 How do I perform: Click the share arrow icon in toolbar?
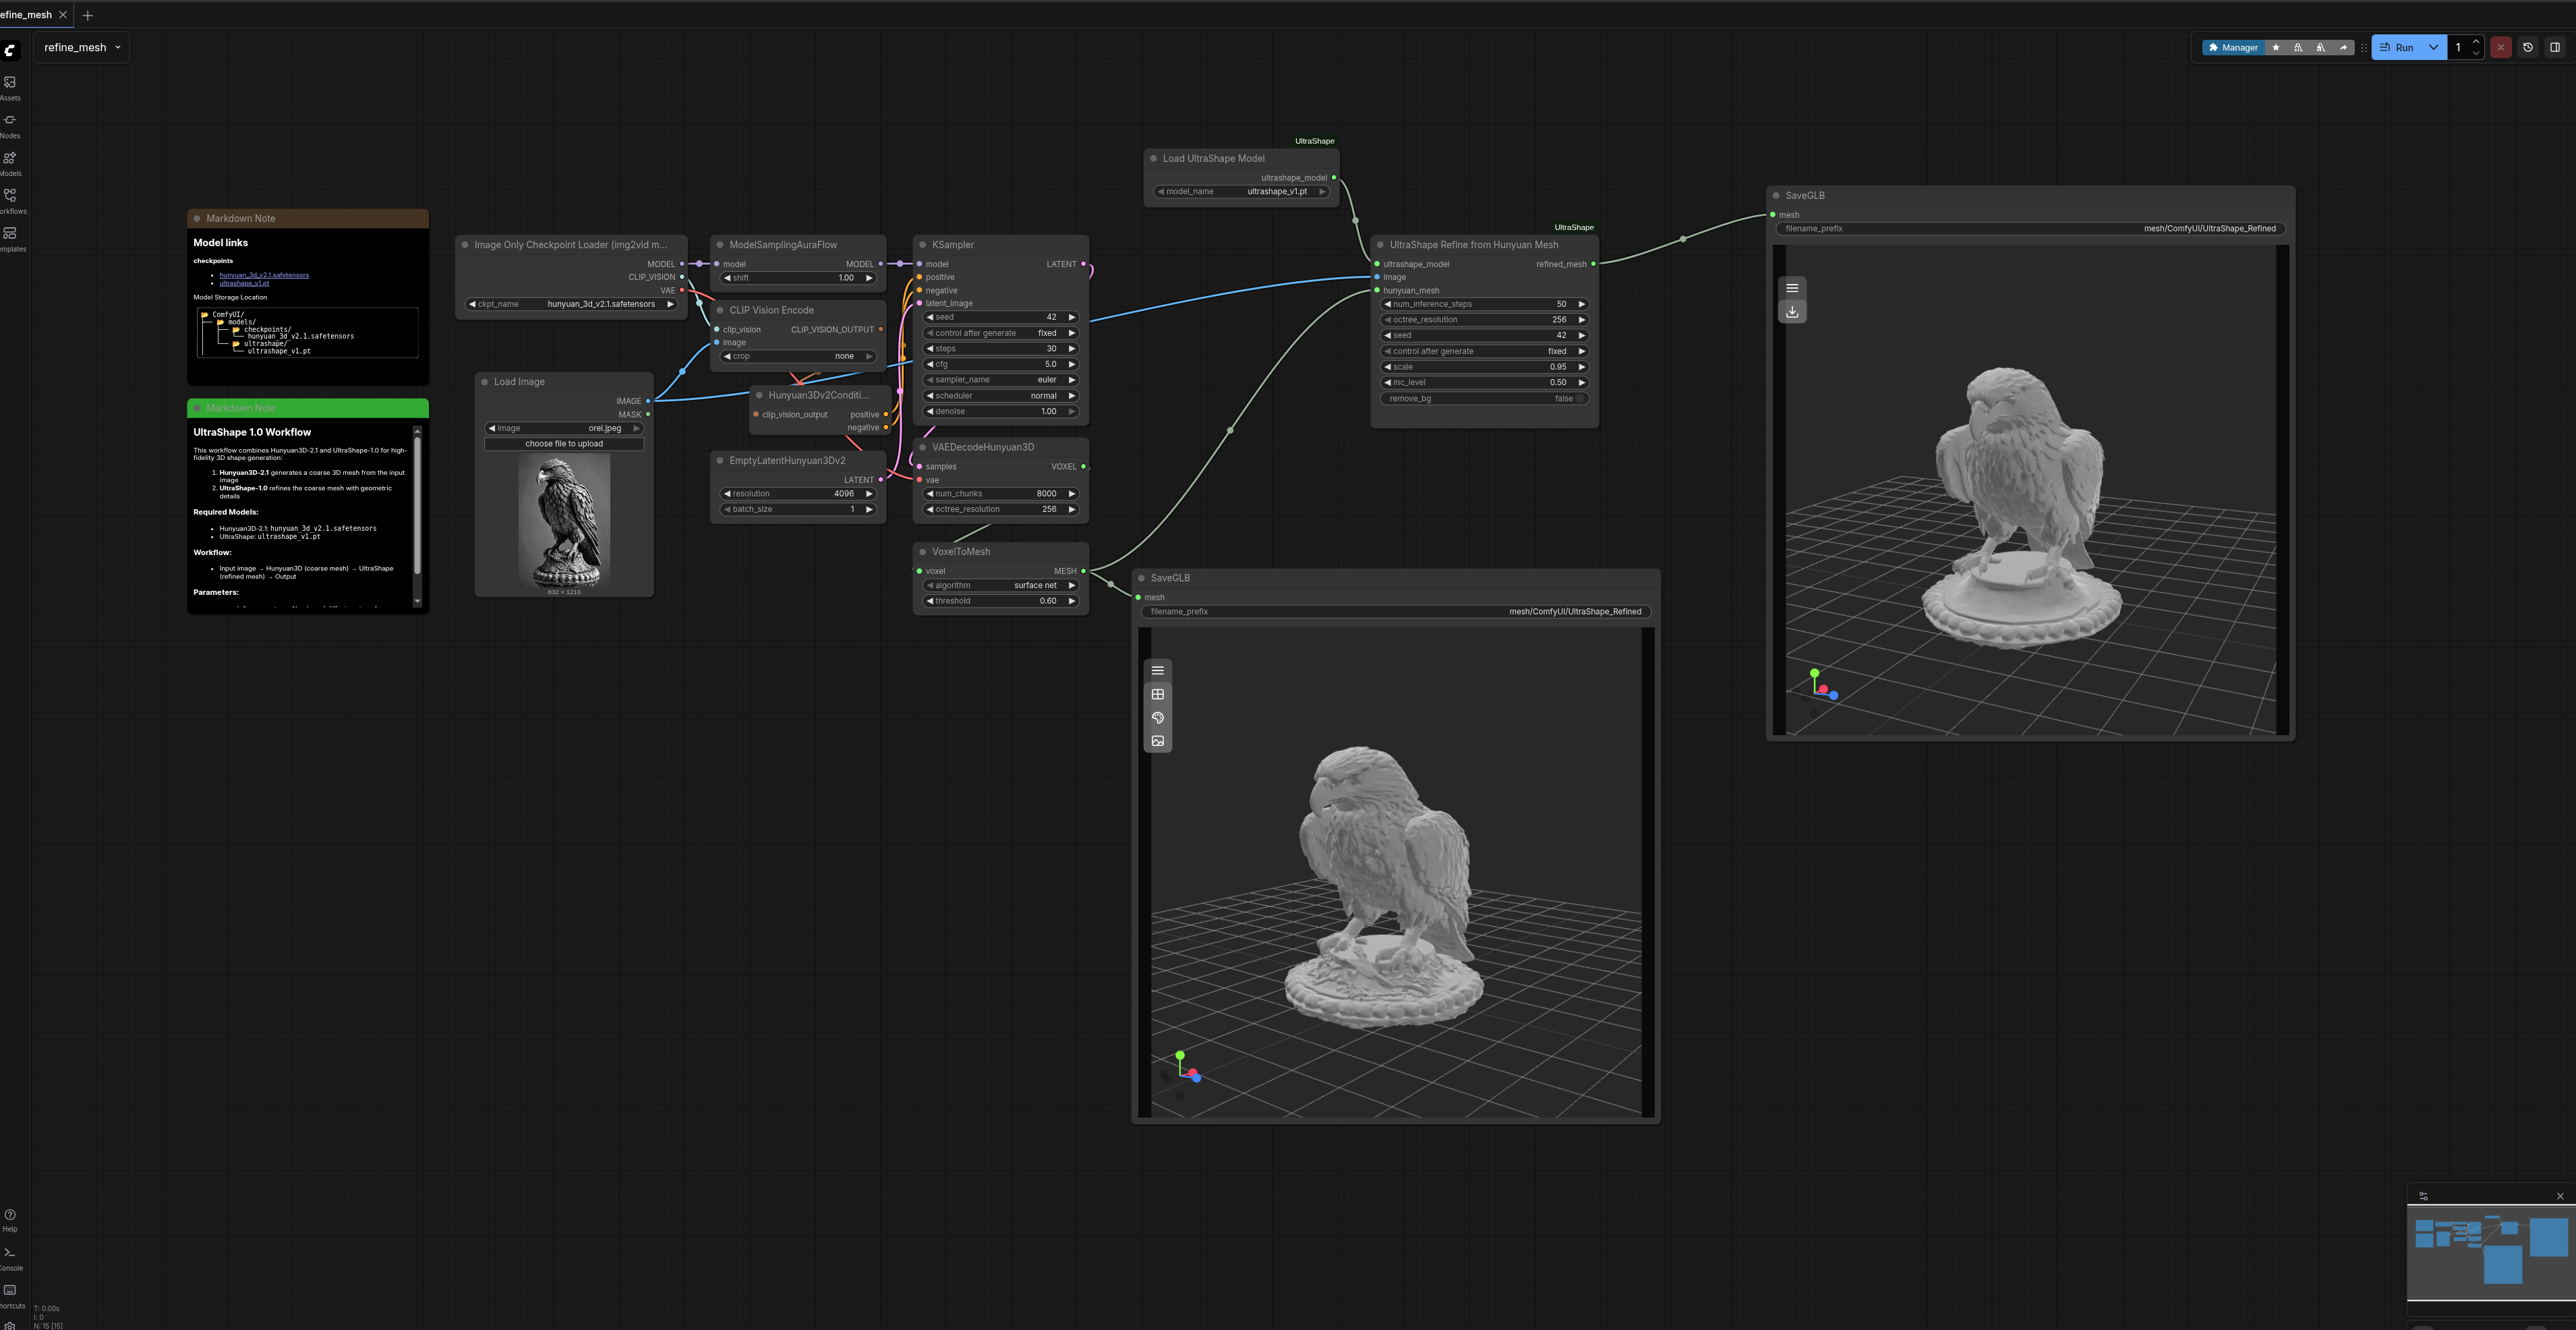point(2343,47)
